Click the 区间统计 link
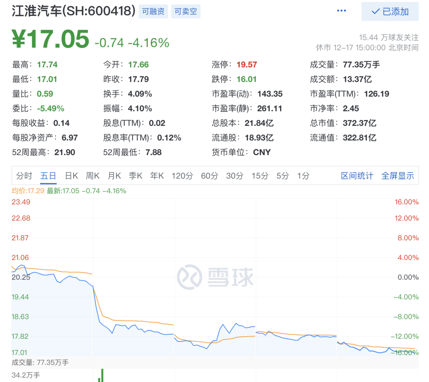The height and width of the screenshot is (382, 429). pyautogui.click(x=357, y=176)
